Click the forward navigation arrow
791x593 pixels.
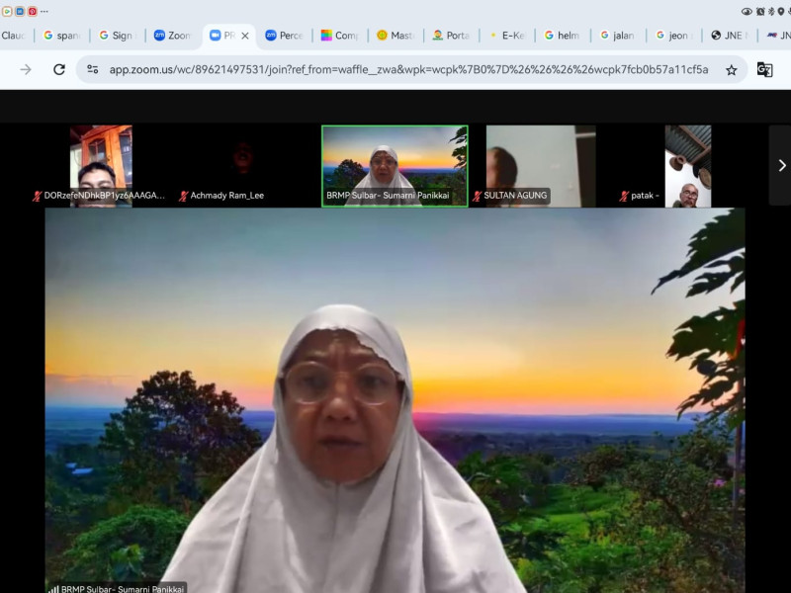[x=26, y=69]
